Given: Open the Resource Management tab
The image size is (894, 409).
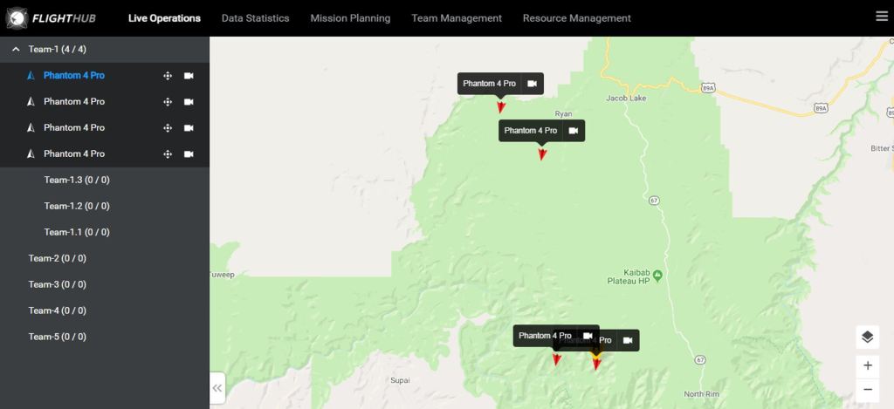Looking at the screenshot, I should pyautogui.click(x=576, y=17).
